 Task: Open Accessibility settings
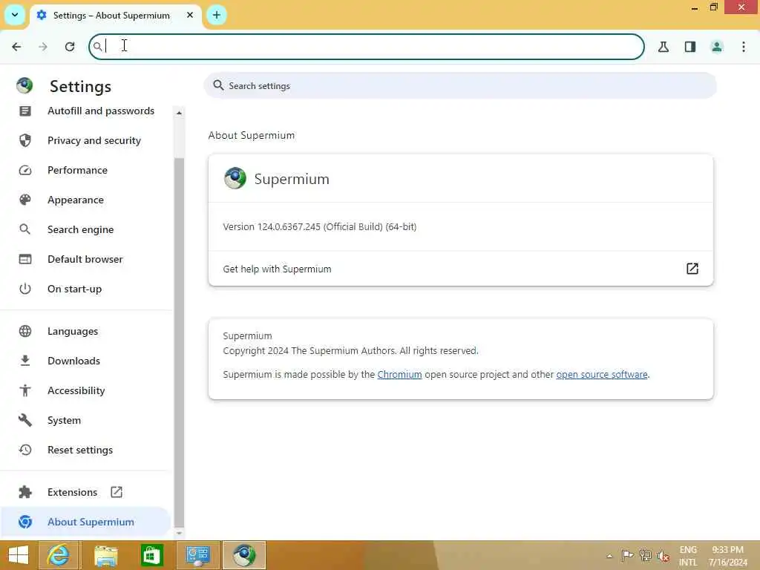click(x=76, y=390)
